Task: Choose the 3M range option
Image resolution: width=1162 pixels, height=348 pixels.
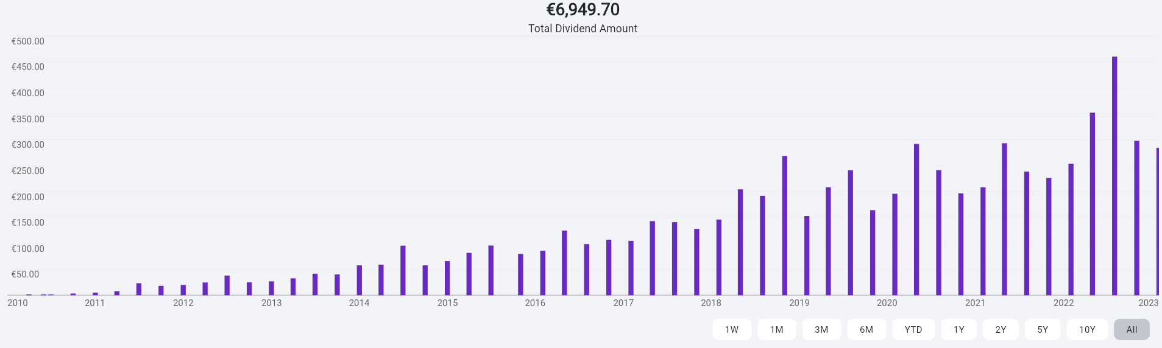Action: tap(821, 330)
